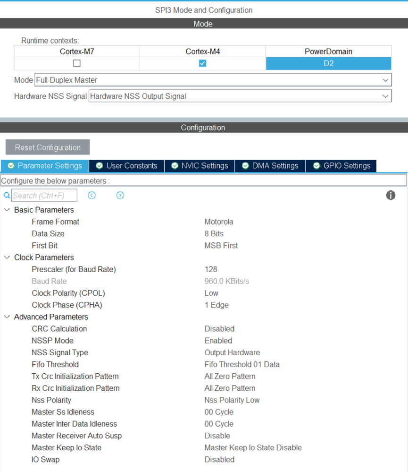Click the Clock Polarity (CPOL) label

click(68, 293)
